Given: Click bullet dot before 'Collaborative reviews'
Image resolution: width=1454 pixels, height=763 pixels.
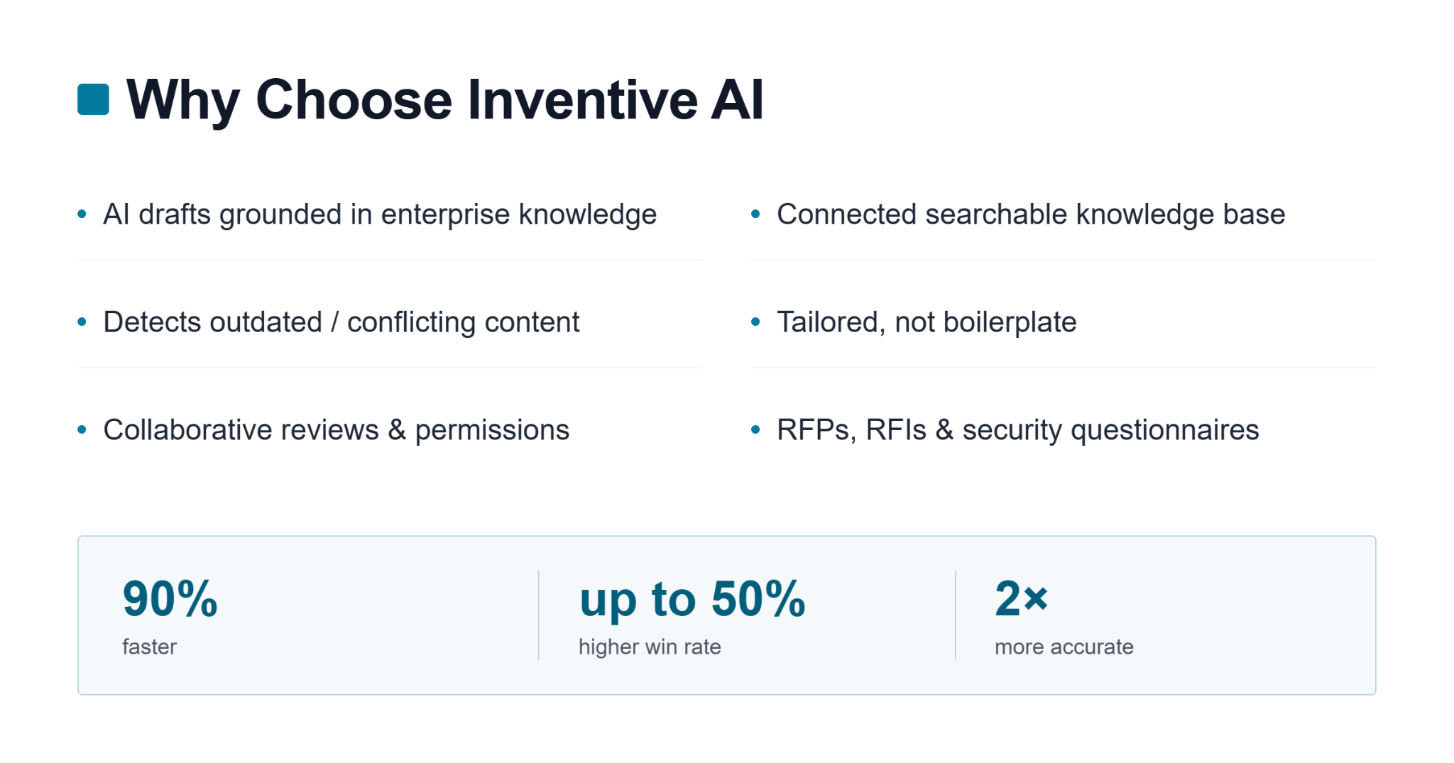Looking at the screenshot, I should [82, 429].
